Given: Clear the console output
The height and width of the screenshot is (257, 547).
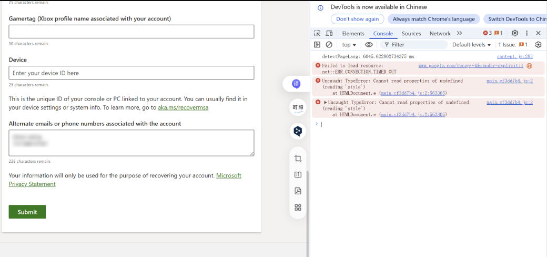Looking at the screenshot, I should tap(329, 45).
